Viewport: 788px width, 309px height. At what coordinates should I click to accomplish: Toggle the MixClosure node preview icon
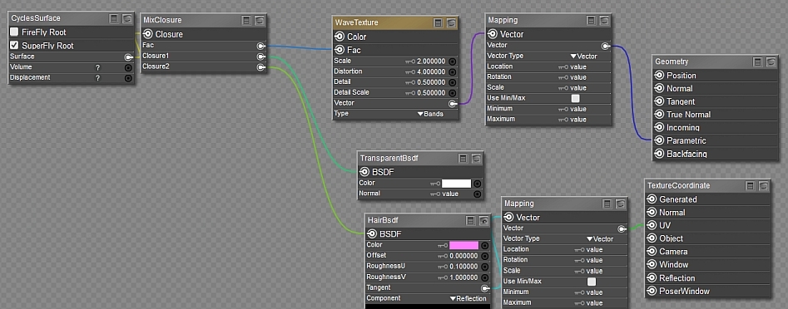pos(260,20)
